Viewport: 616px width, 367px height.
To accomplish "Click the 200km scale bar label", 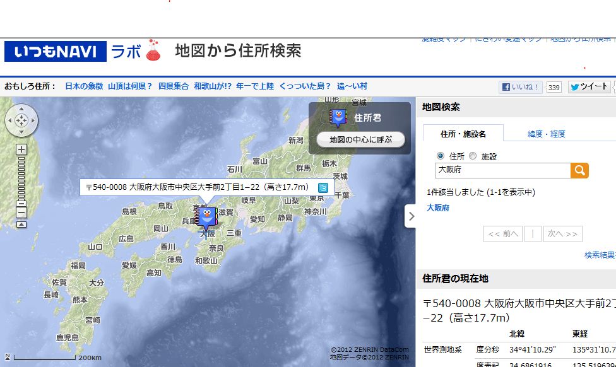I will pos(90,358).
